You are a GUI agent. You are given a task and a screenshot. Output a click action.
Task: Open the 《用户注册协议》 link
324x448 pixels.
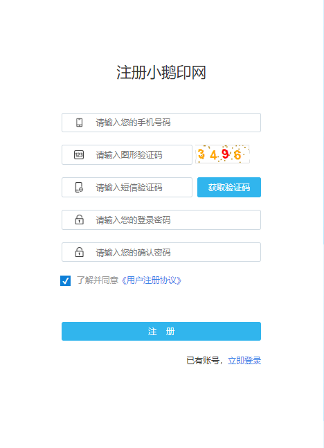[152, 280]
